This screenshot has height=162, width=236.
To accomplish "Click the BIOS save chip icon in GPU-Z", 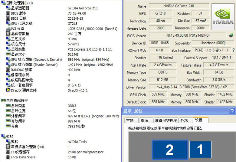I will click(x=231, y=35).
